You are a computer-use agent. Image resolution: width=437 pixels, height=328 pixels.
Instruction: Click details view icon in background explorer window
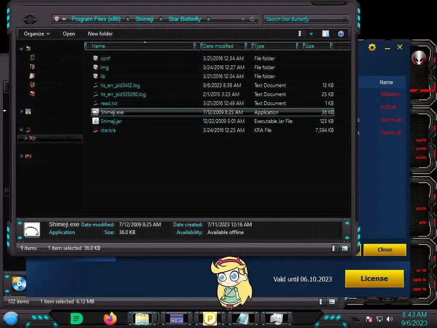pos(323,302)
